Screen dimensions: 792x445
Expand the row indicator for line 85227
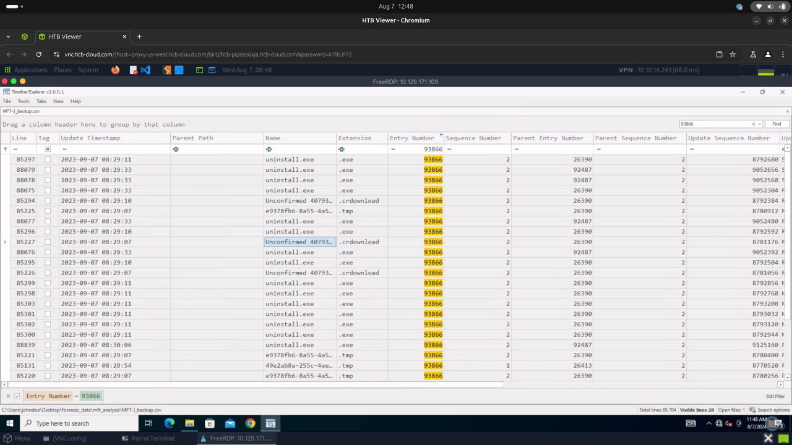(x=6, y=242)
